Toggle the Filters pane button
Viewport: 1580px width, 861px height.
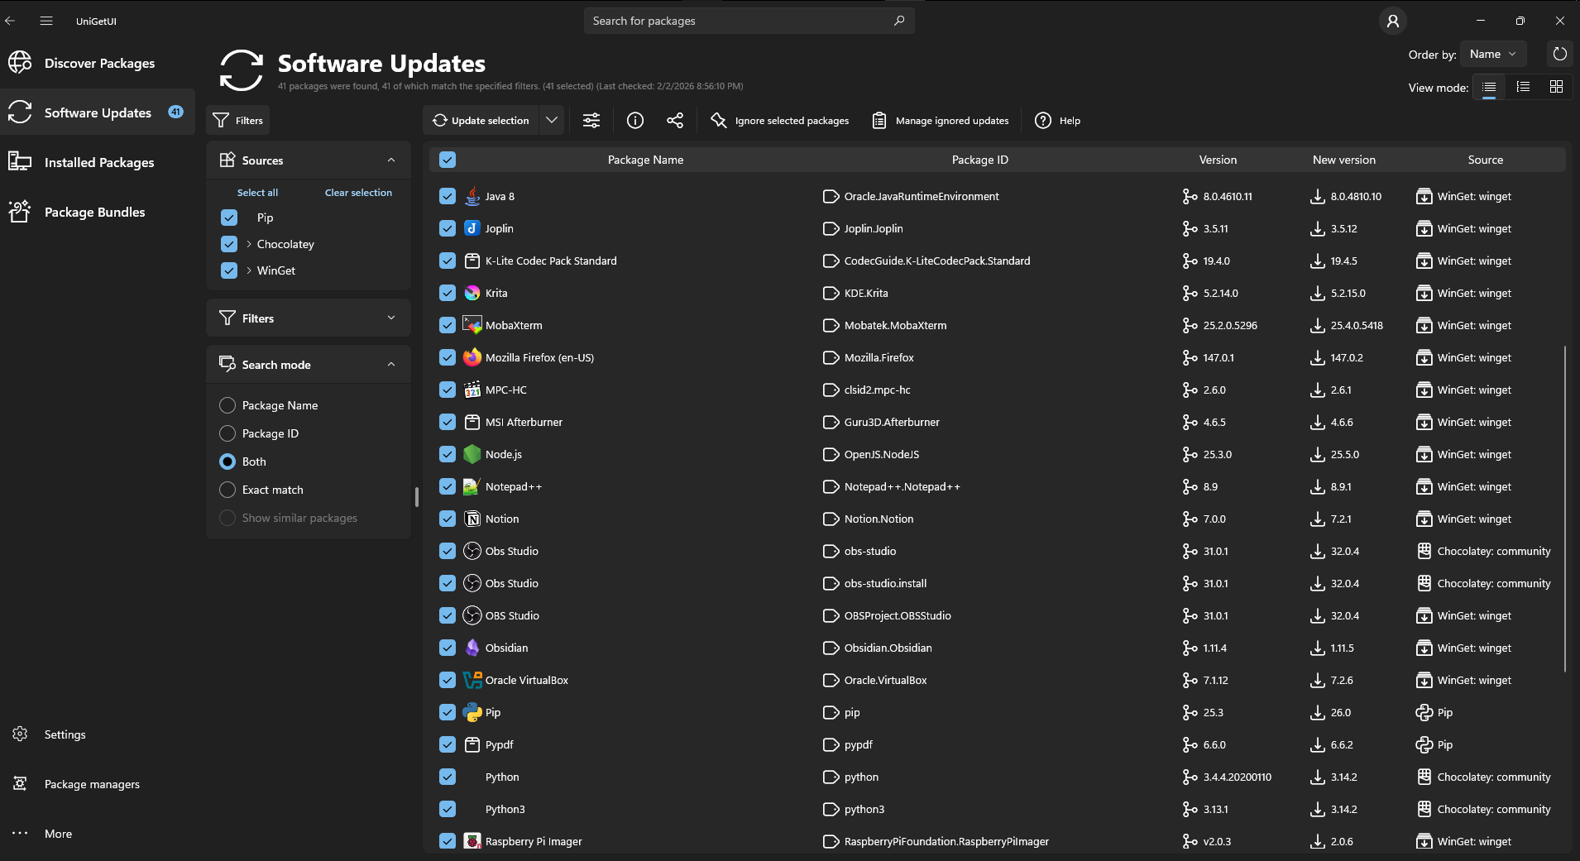click(238, 121)
